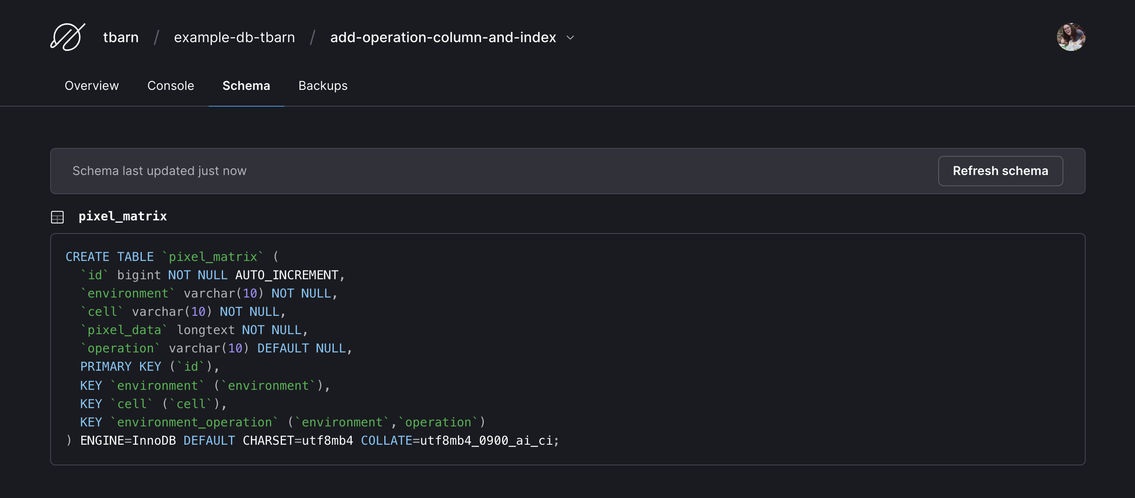
Task: Navigate to the tbarn organization link
Action: pos(121,37)
